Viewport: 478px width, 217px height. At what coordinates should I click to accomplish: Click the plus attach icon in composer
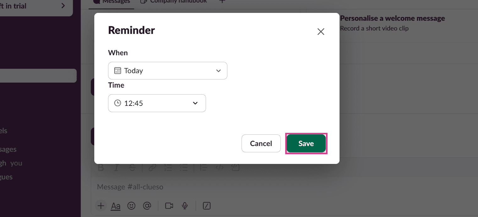pyautogui.click(x=100, y=206)
